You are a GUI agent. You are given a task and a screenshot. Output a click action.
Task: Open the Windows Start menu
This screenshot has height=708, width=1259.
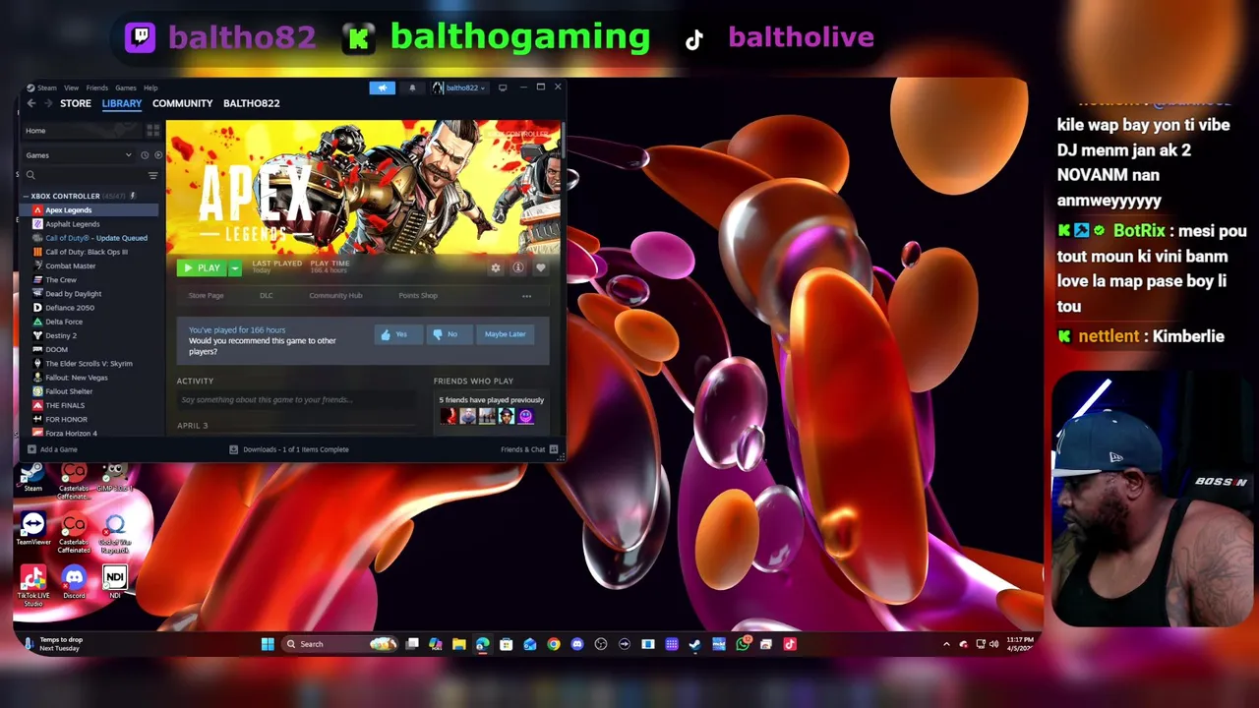(x=268, y=644)
